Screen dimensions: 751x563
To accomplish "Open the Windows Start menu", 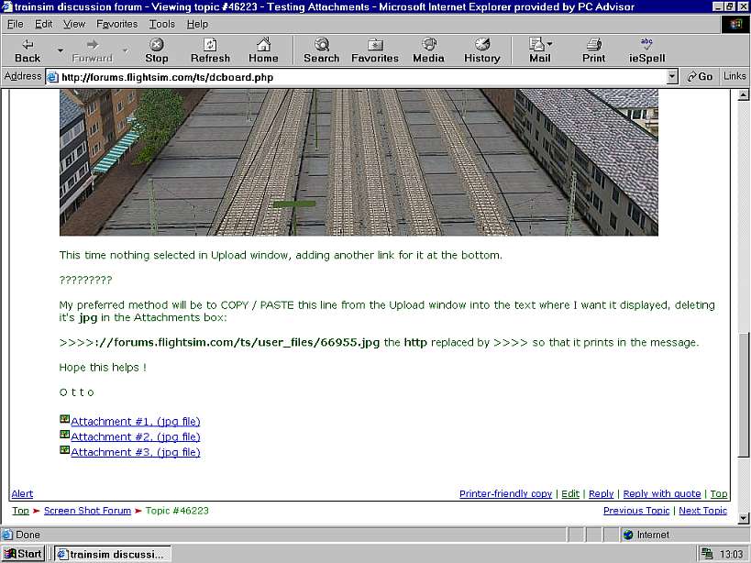I will [x=23, y=554].
